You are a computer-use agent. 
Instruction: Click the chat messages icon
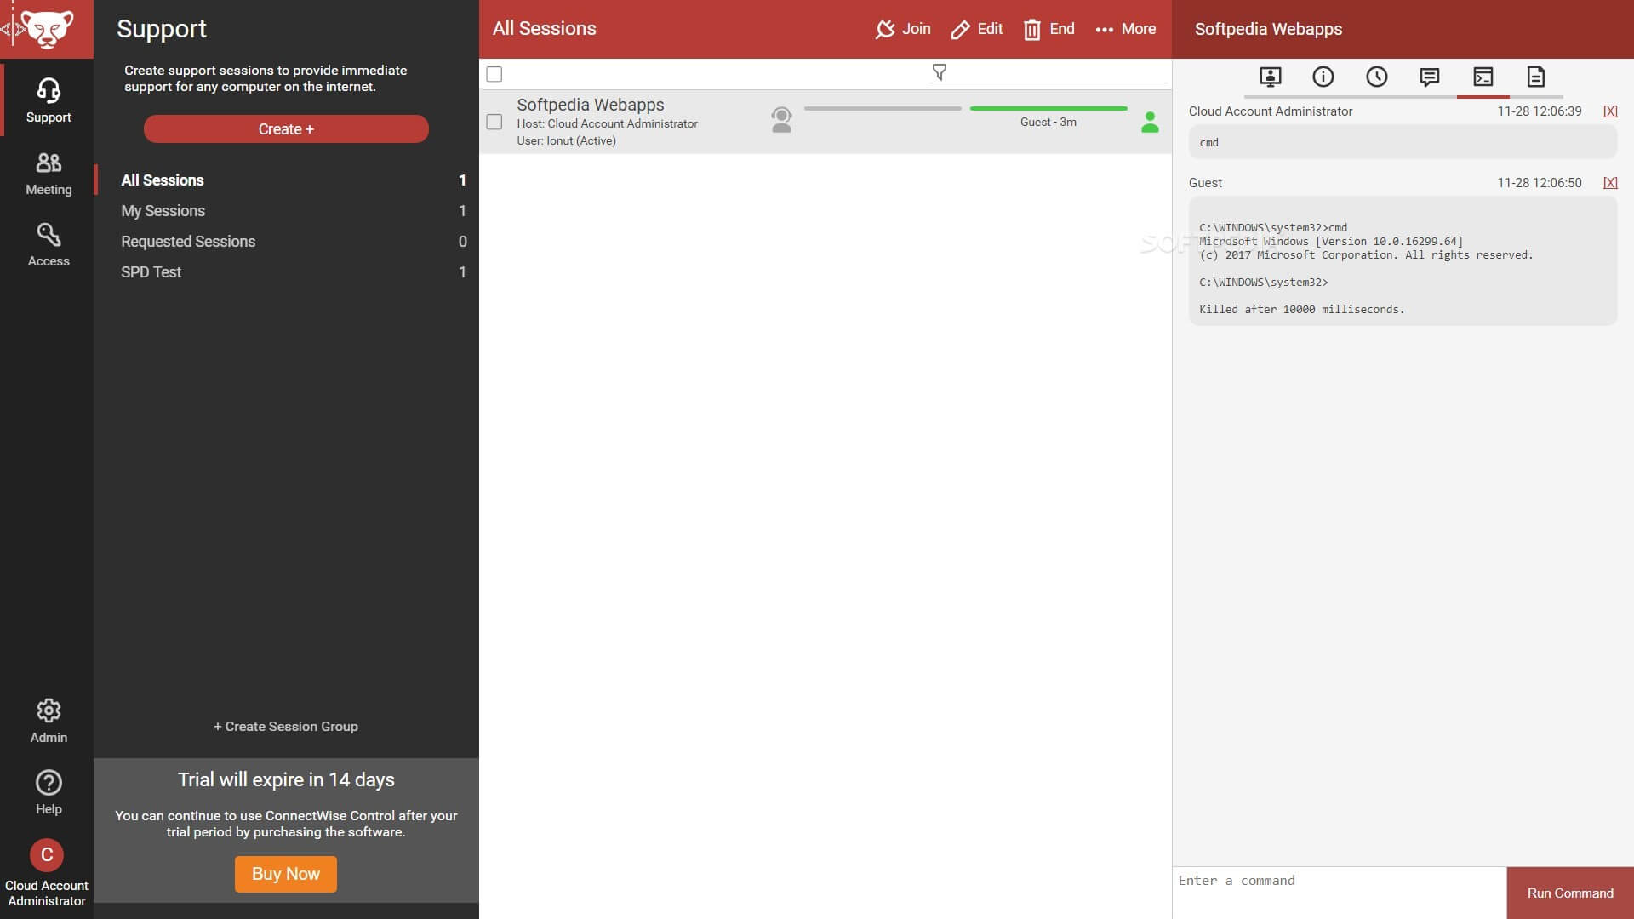tap(1430, 77)
